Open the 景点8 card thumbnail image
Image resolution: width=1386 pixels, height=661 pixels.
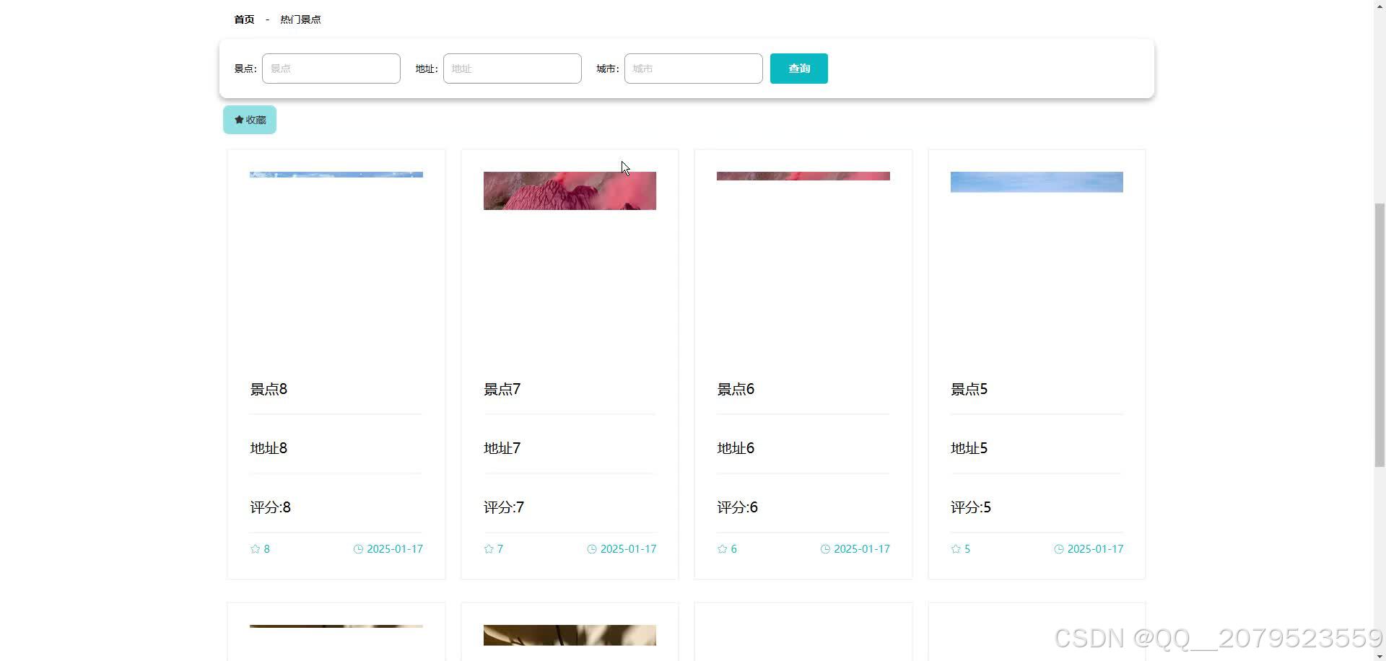(x=336, y=175)
